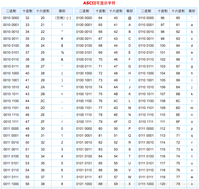Click binary cell '0111 0000'
199x189 pixels.
[x=146, y=129]
